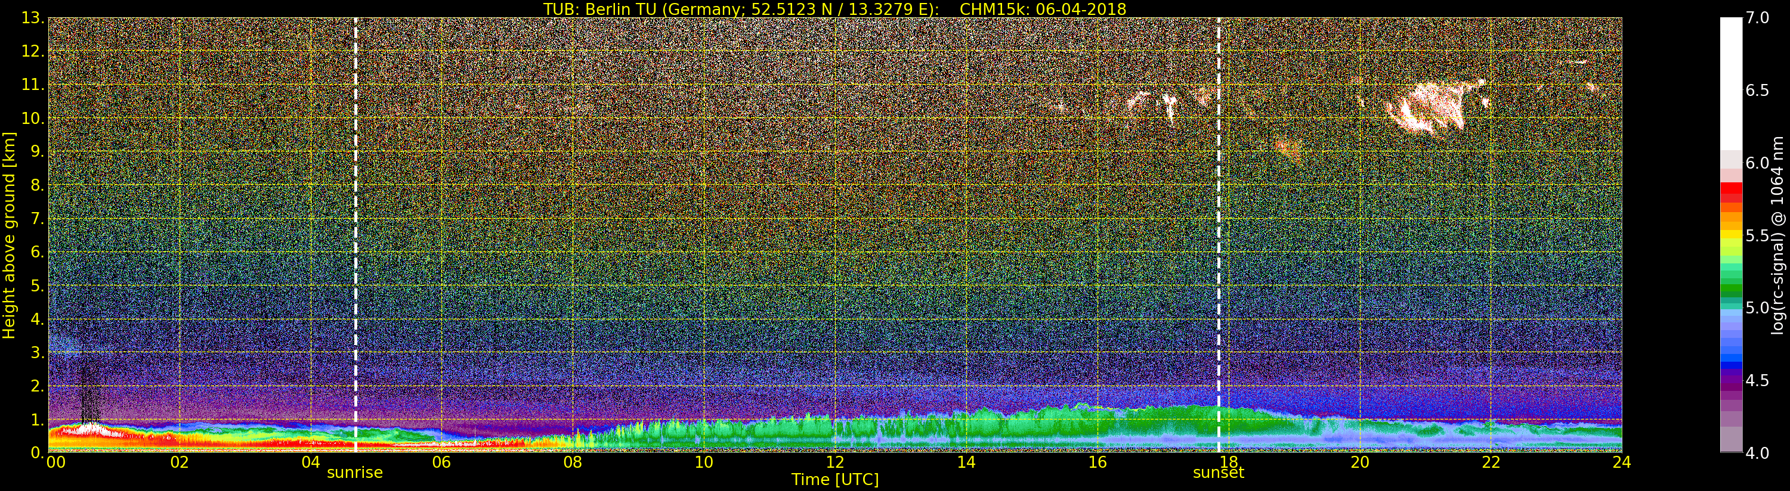Viewport: 1790px width, 491px height.
Task: Click the height tick label '5.'
Action: (x=38, y=285)
